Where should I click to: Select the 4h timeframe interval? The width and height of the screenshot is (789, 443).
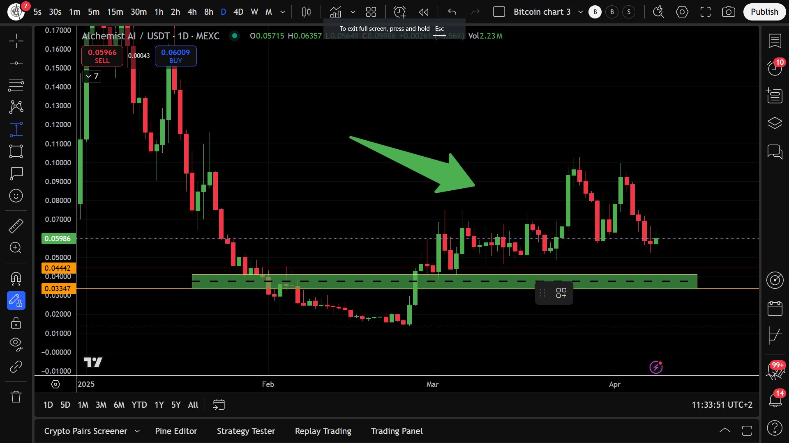[192, 12]
